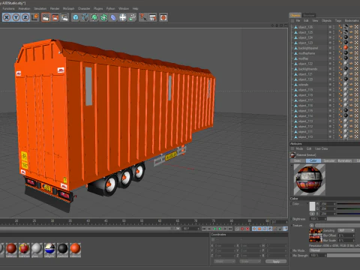Viewport: 360px width, 270px height.
Task: Click the white Color swatch
Action: (x=312, y=206)
